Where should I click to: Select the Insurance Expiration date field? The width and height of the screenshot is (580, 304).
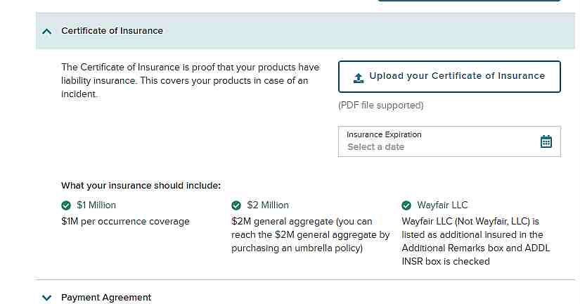(x=449, y=141)
